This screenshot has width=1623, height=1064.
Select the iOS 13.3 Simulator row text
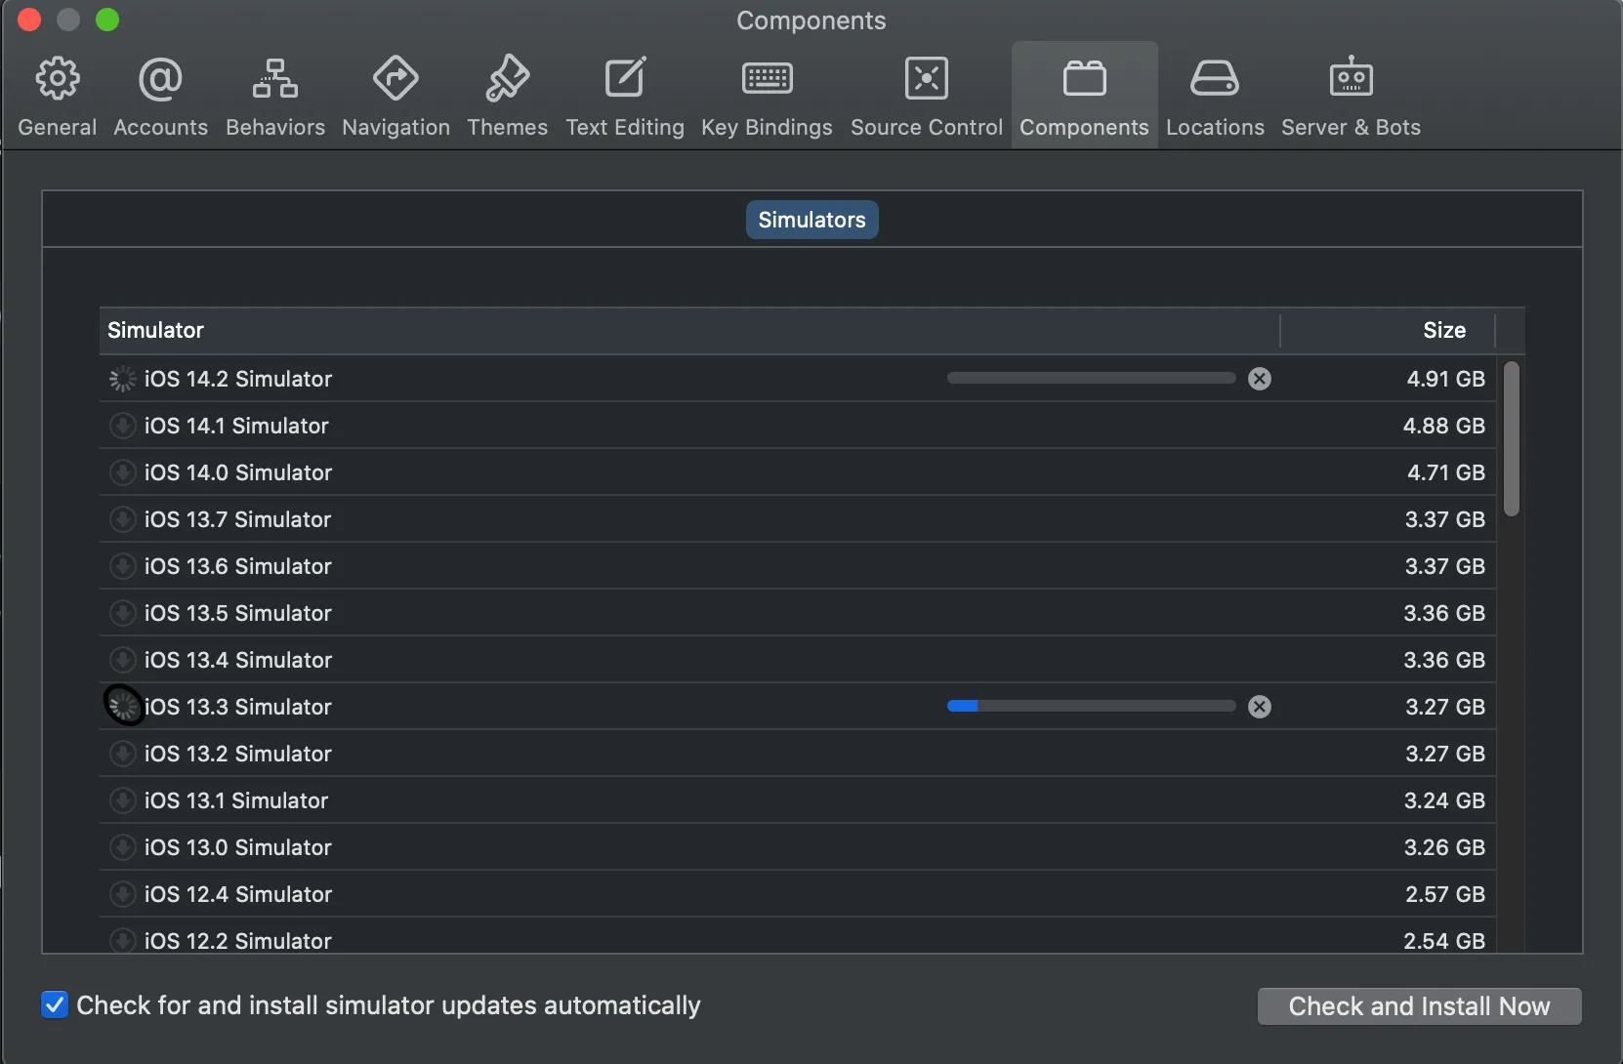point(238,707)
